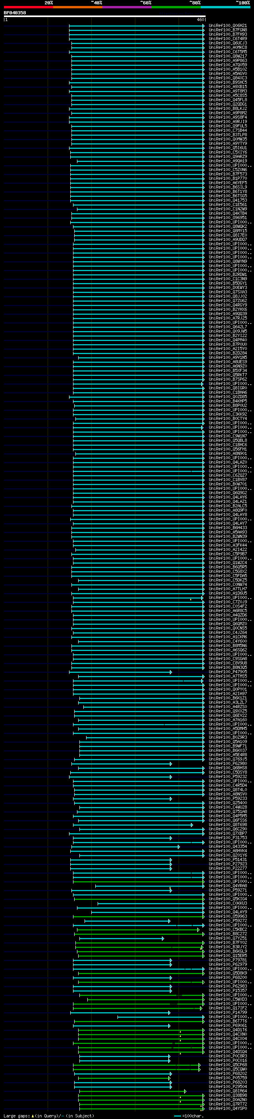This screenshot has height=1119, width=254.
Task: Click the green ~80% identity legend segment
Action: coord(176,7)
